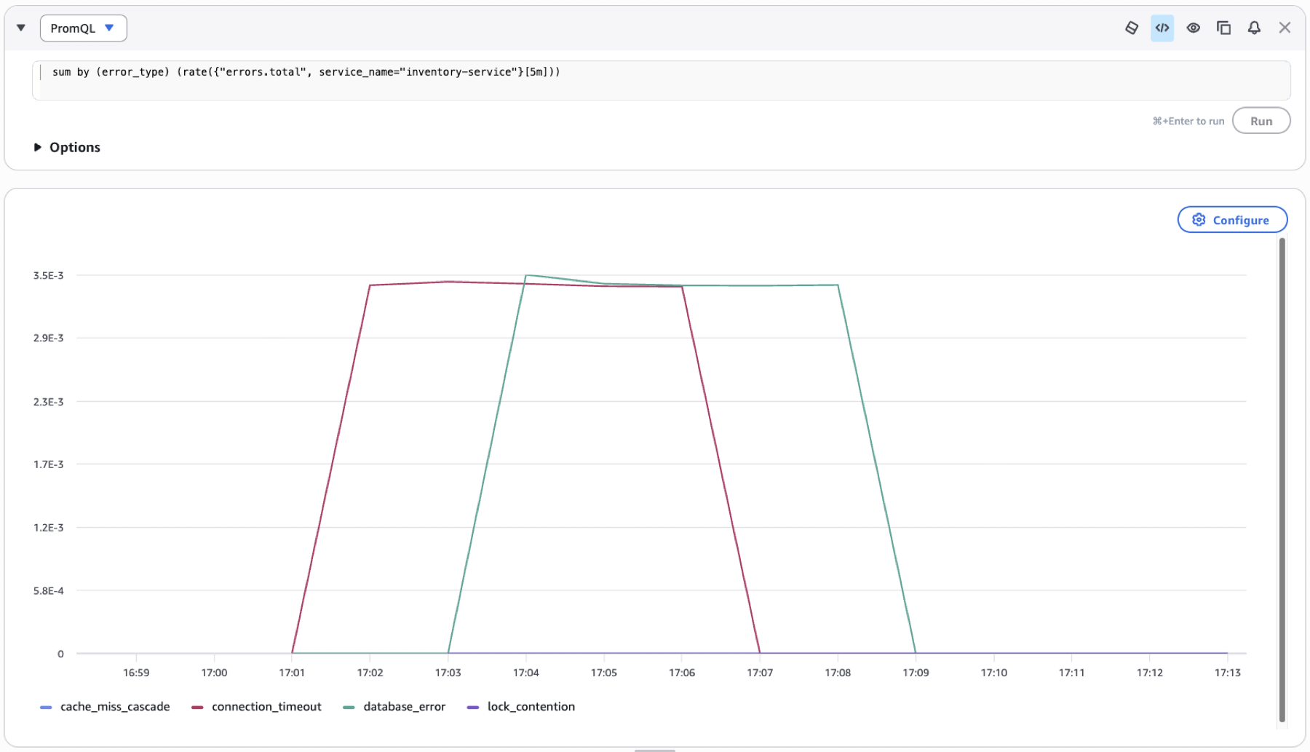This screenshot has width=1310, height=752.
Task: Click the chart panel vertical scrollbar
Action: (x=1282, y=480)
